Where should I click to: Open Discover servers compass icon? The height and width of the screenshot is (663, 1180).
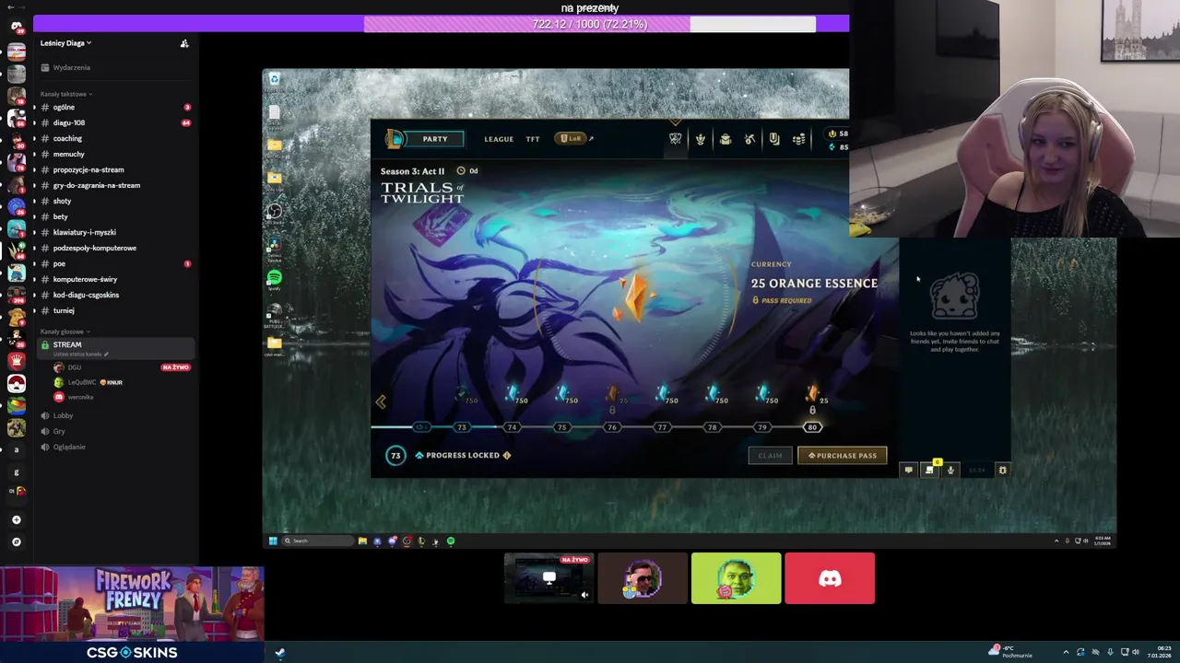[16, 541]
